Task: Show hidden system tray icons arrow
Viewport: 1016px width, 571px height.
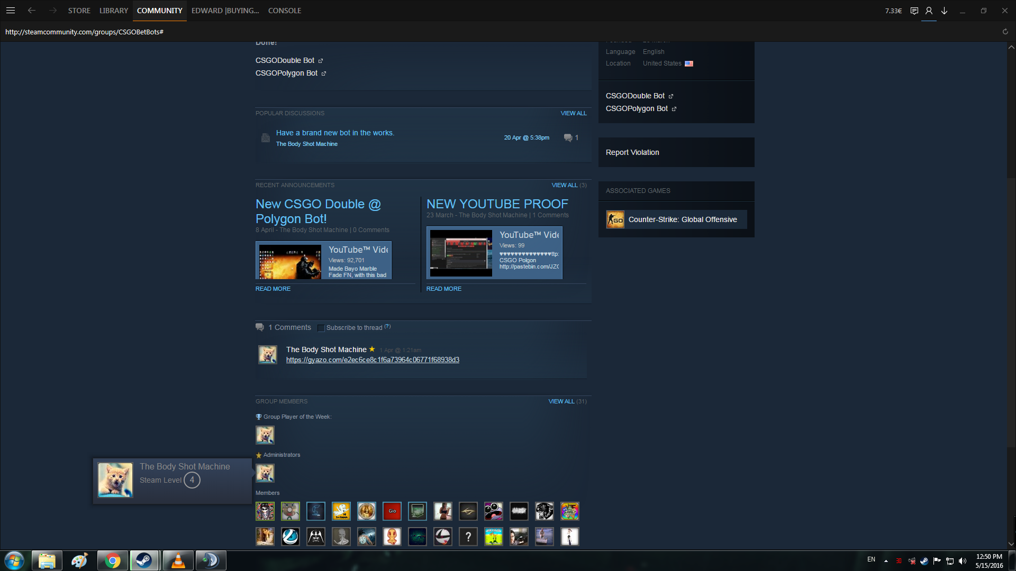Action: coord(886,560)
